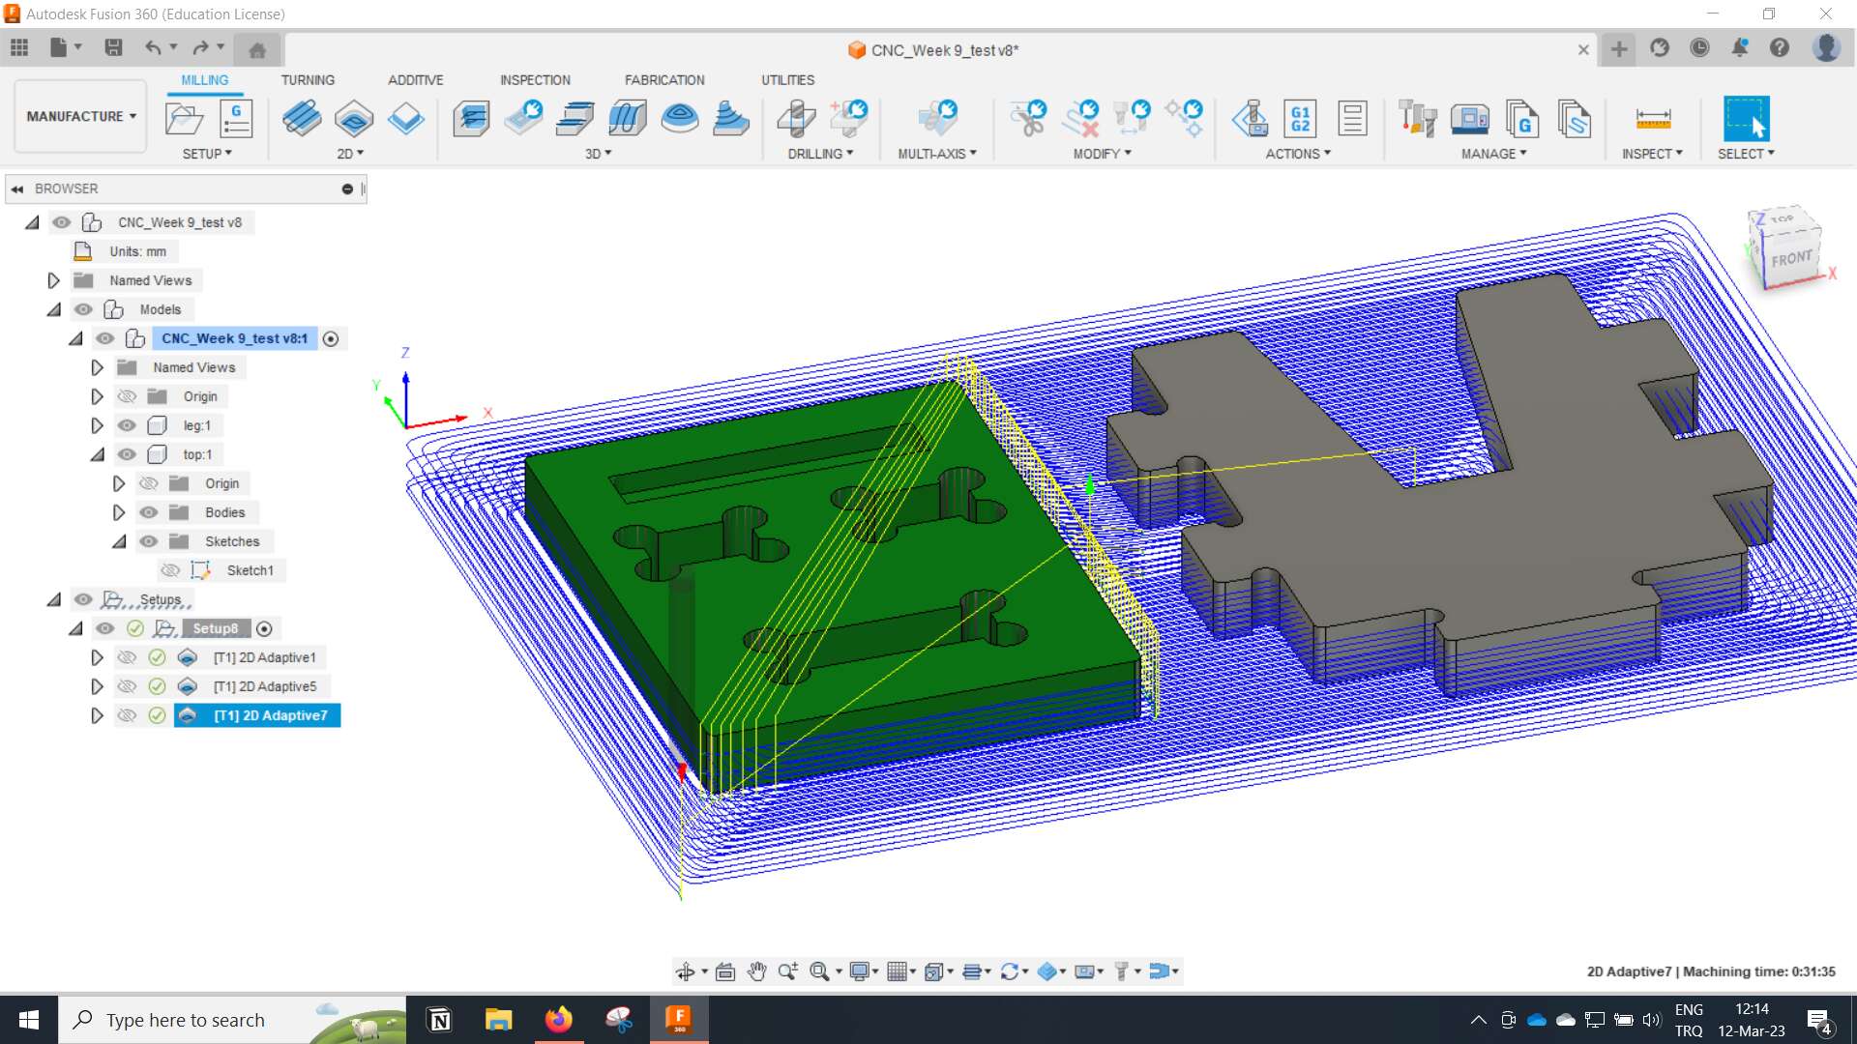Select the 3D Parallel toolpath tool
The height and width of the screenshot is (1044, 1857).
pos(575,119)
